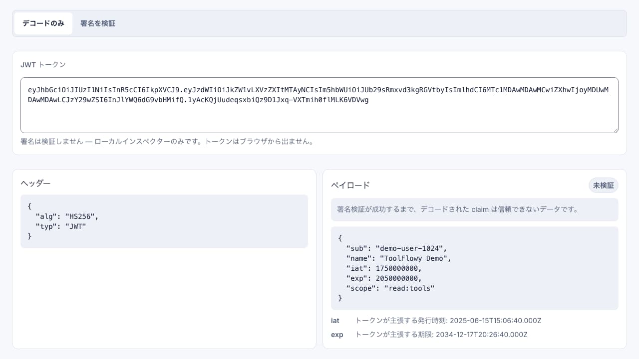
Task: Click the 署名検証が成功するまで warning notice
Action: 475,209
